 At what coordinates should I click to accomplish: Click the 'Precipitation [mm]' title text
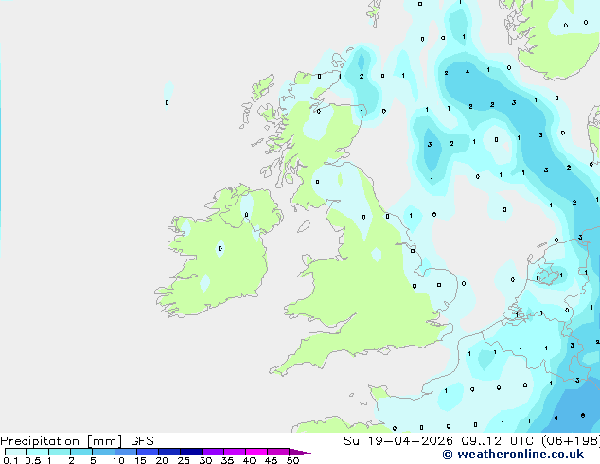coord(62,441)
